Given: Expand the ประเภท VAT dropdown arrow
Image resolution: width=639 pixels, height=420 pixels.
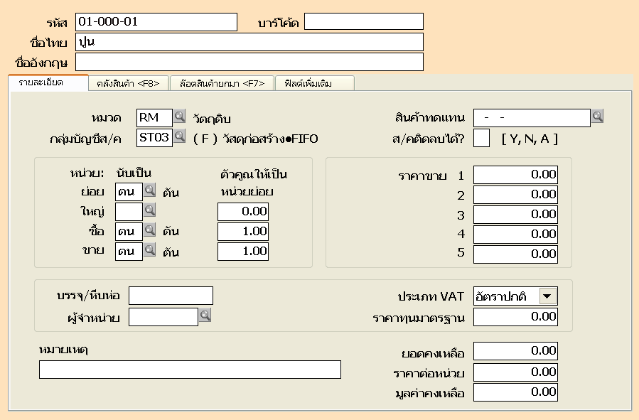Looking at the screenshot, I should tap(547, 296).
